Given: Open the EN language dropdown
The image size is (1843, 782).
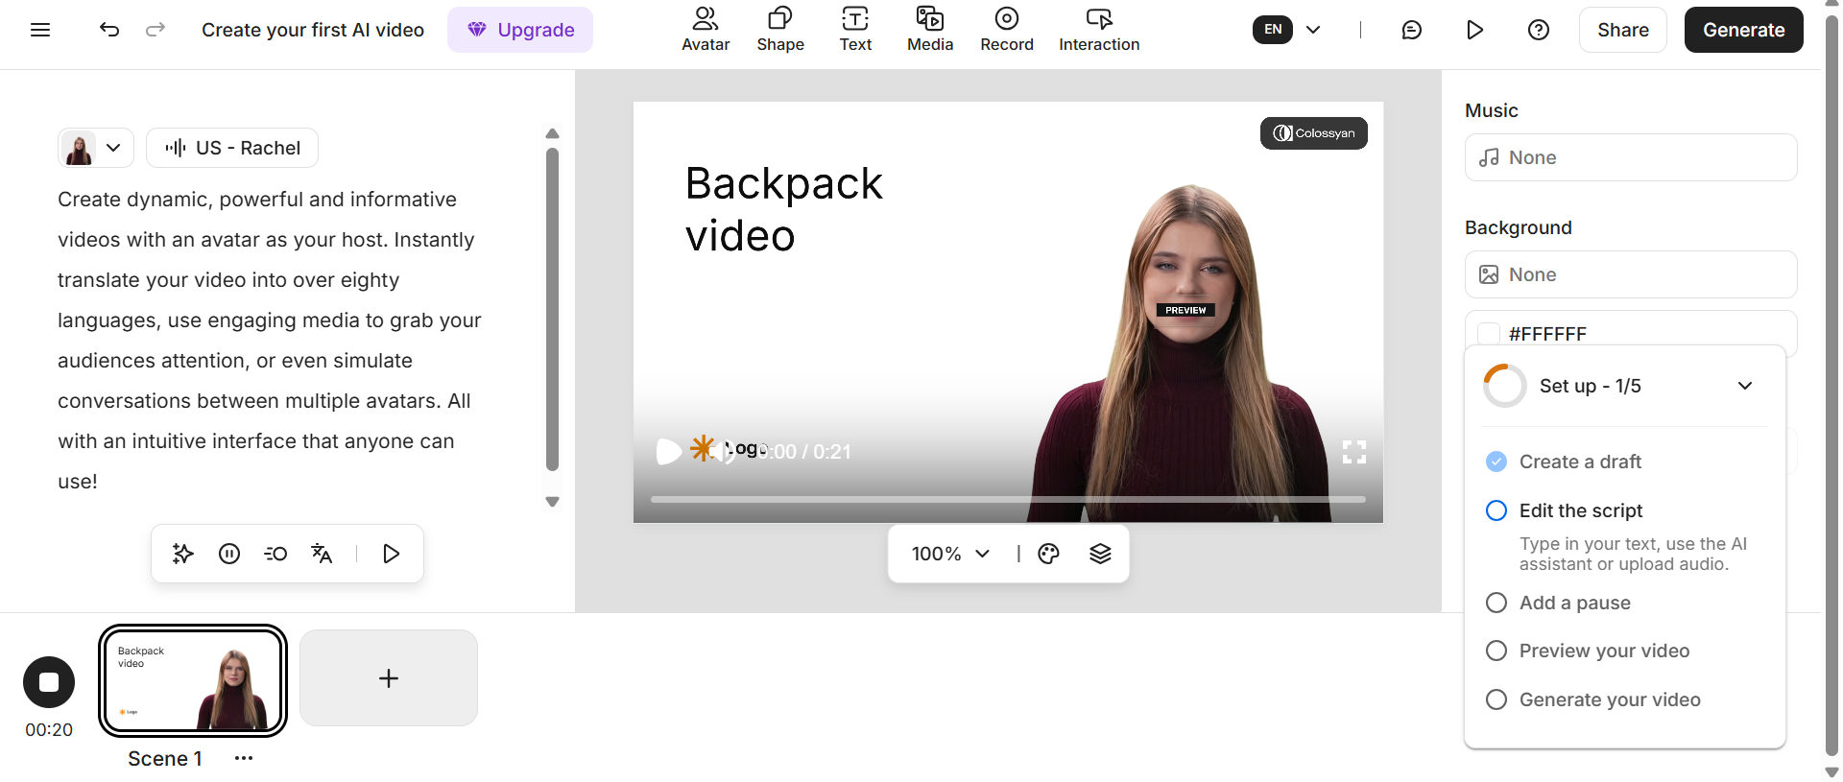Looking at the screenshot, I should [x=1288, y=30].
